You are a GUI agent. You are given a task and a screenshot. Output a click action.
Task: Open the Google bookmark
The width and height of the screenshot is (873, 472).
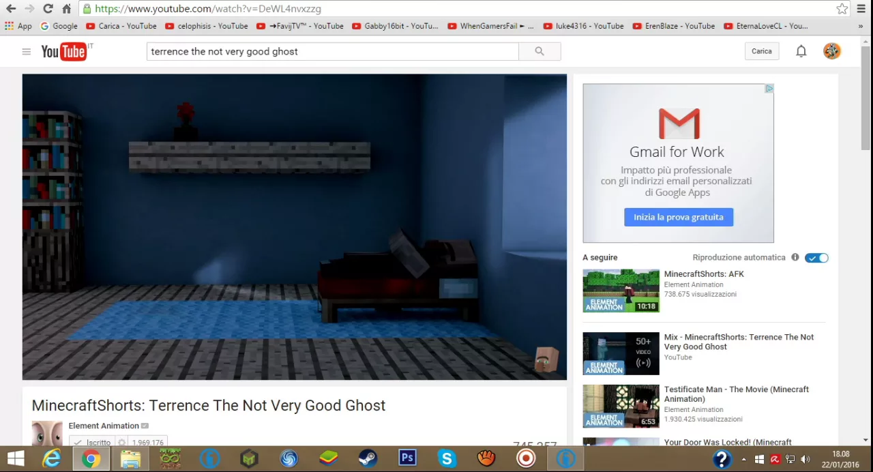(59, 26)
